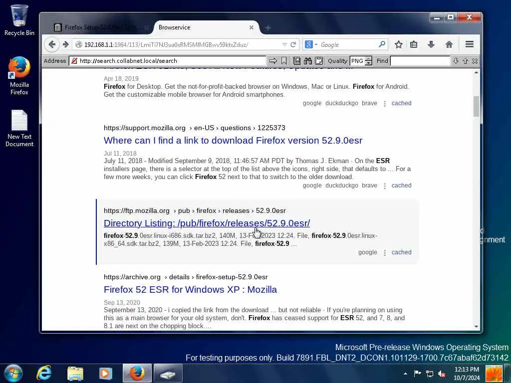Open 'Firefox 52 ESR for Windows XP : Mozilla' result
The image size is (511, 383).
190,290
